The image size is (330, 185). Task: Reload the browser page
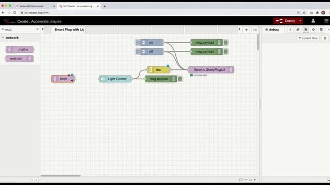tap(15, 12)
